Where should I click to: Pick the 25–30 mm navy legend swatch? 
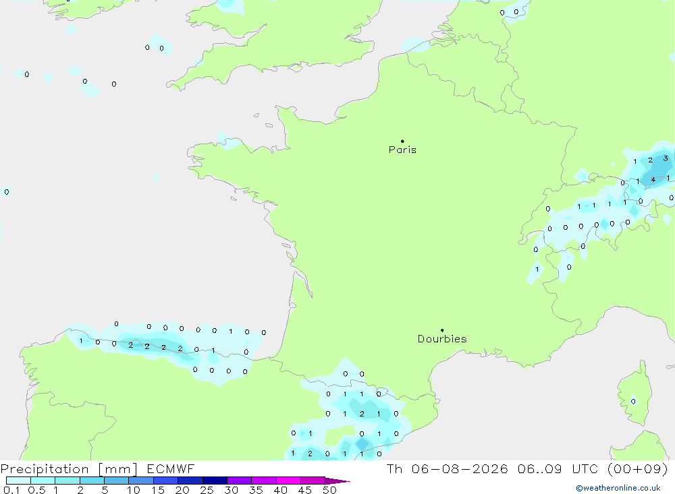pos(215,481)
